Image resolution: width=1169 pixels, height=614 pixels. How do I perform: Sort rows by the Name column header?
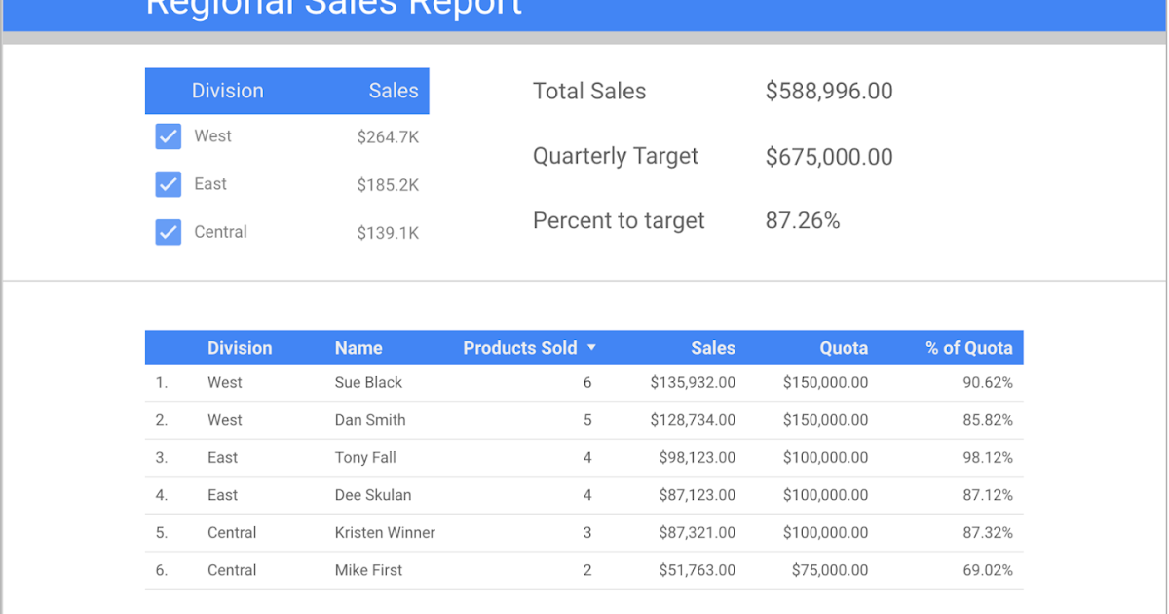coord(358,347)
